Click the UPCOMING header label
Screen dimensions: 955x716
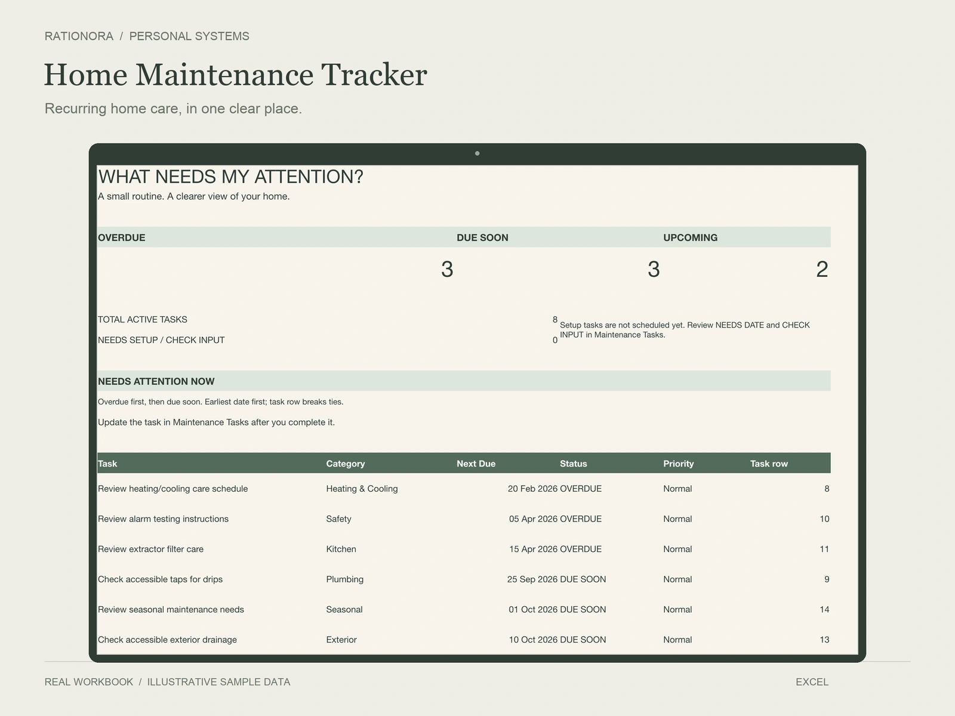(x=690, y=237)
